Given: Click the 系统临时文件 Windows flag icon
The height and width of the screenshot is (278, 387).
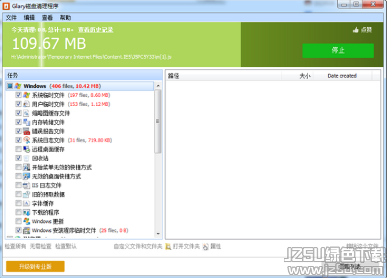Looking at the screenshot, I should pyautogui.click(x=27, y=95).
